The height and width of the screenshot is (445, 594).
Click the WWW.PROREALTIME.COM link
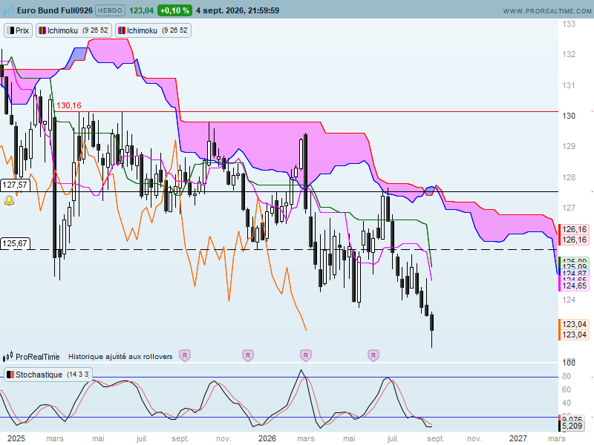coord(547,11)
